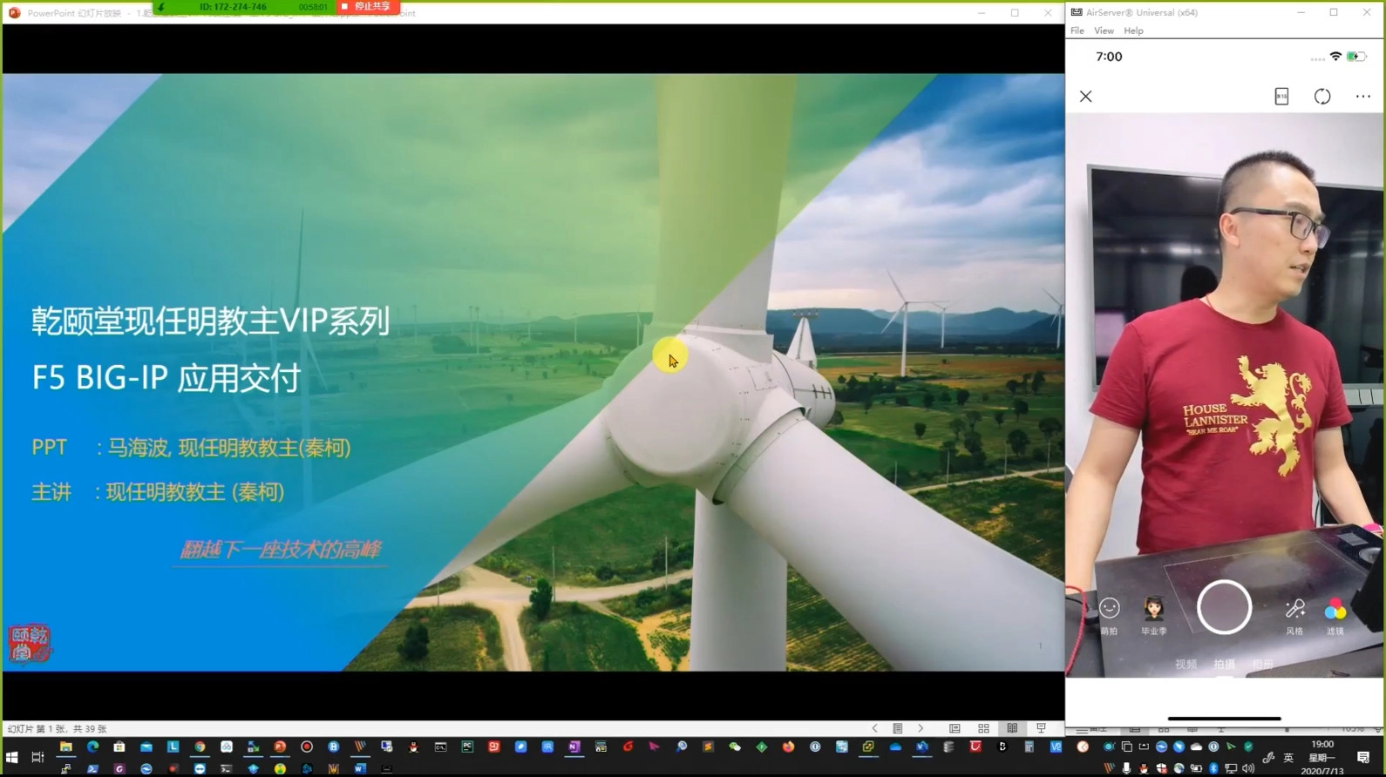The image size is (1386, 777).
Task: Go to the previous slide arrow
Action: 874,728
